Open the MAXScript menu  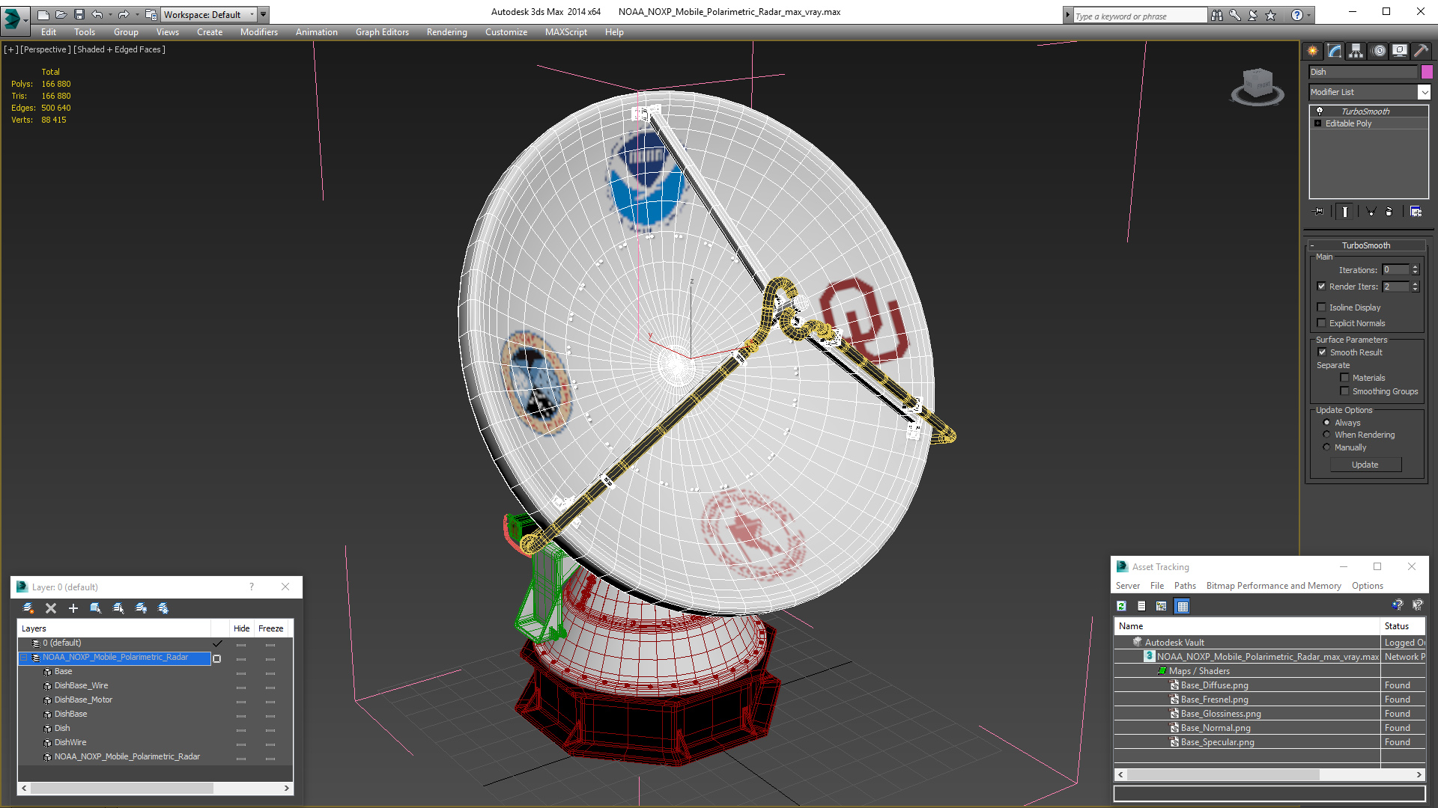click(565, 32)
